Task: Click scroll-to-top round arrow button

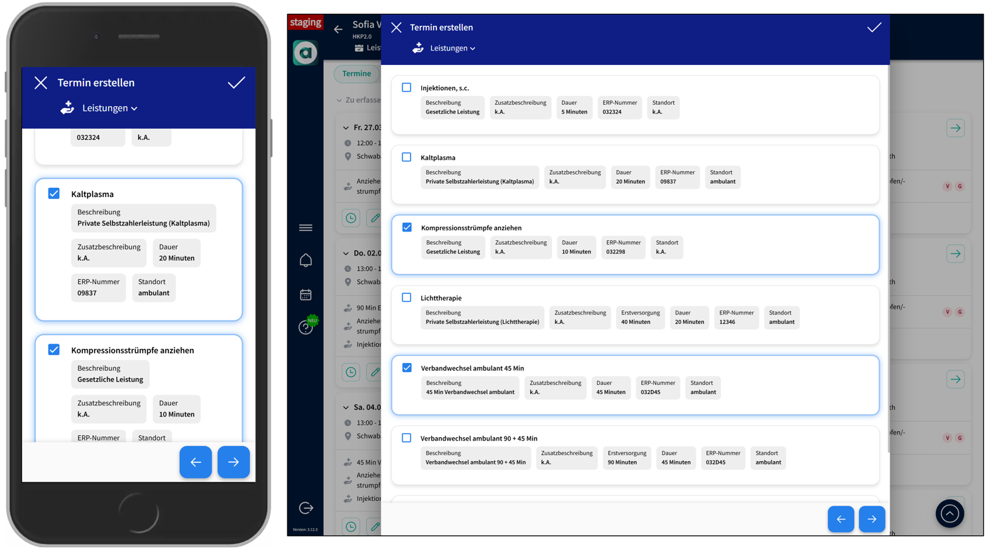Action: 949,513
